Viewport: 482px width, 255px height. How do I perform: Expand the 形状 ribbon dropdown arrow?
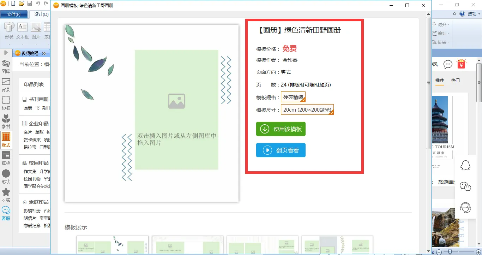pos(9,44)
